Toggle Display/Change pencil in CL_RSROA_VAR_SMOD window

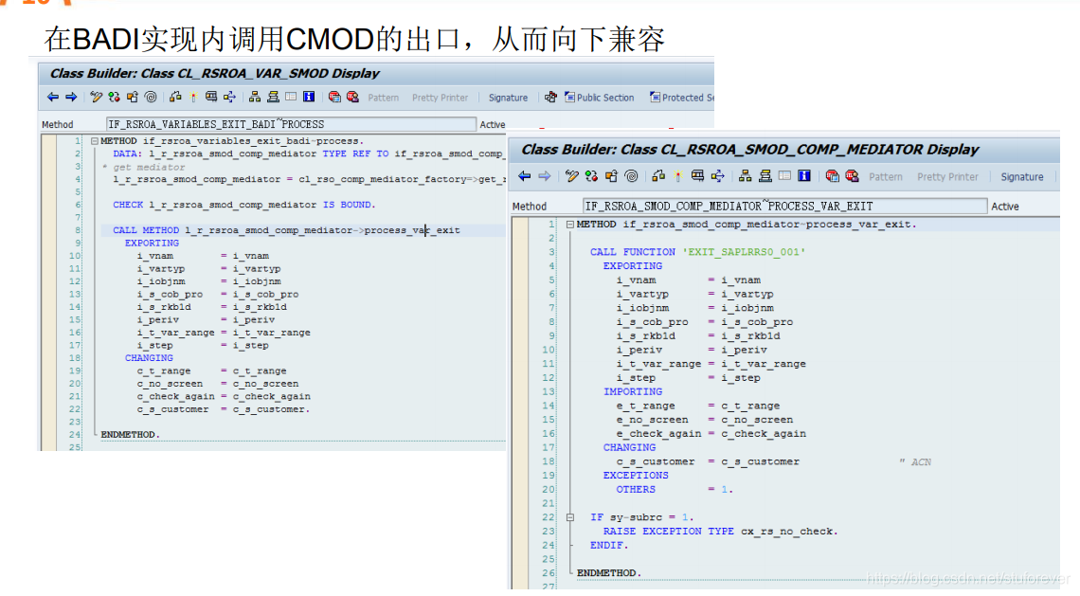tap(97, 98)
